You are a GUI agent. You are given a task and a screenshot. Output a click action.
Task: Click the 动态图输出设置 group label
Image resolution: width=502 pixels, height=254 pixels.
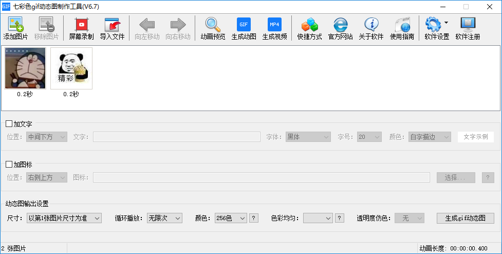pyautogui.click(x=27, y=204)
